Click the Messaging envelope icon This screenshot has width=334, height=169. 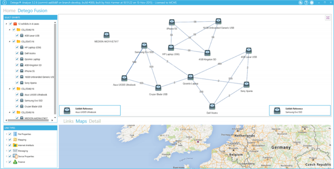[x=15, y=151]
